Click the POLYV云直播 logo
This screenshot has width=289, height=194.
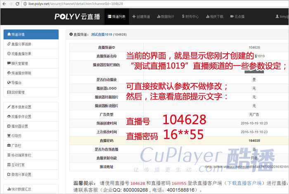[77, 17]
